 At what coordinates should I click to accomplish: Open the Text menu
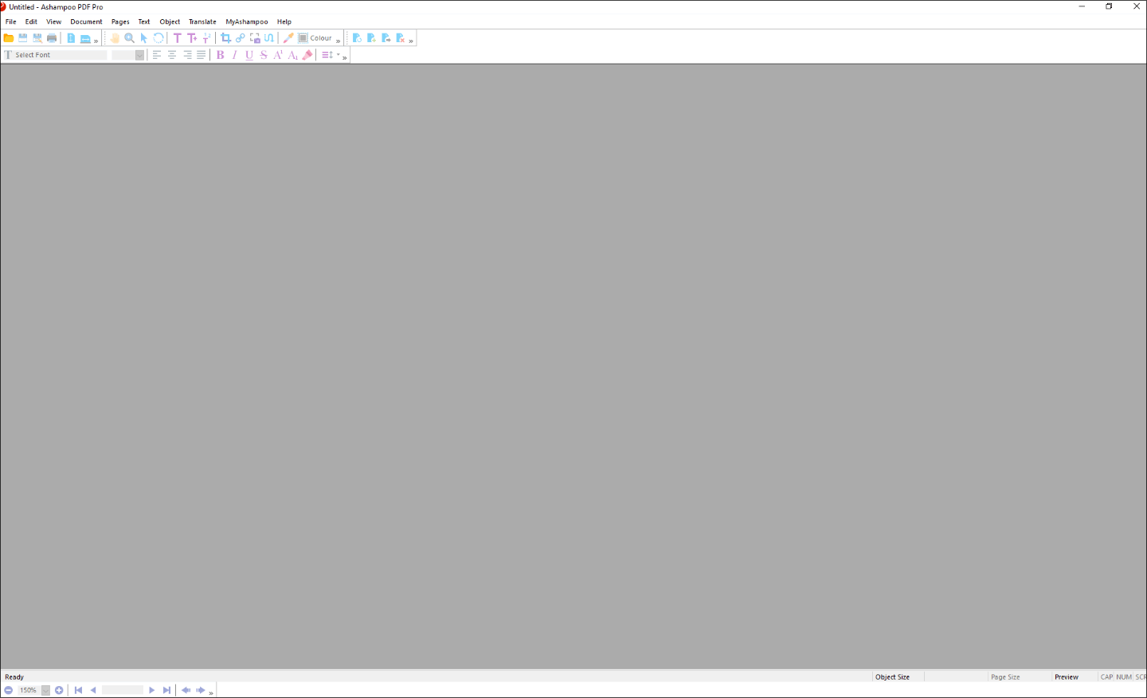tap(144, 21)
